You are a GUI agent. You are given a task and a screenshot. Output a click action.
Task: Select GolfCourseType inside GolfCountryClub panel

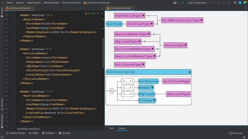point(177,81)
